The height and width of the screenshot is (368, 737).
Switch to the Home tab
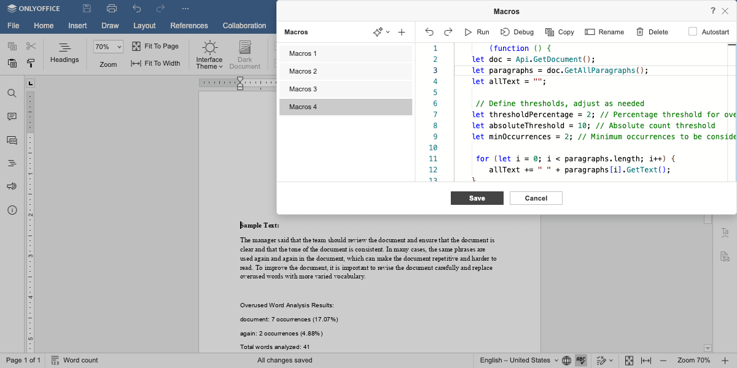(44, 26)
